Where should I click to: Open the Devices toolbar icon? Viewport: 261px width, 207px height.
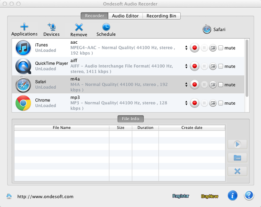pos(51,27)
